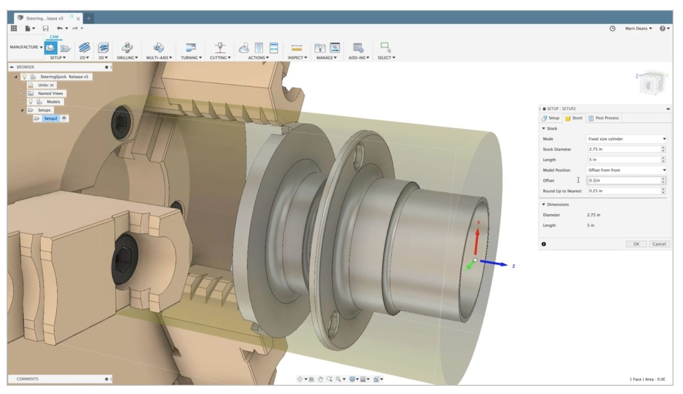Select the 3D milling toolpath icon
Screen dimensions: 683x394
(103, 48)
